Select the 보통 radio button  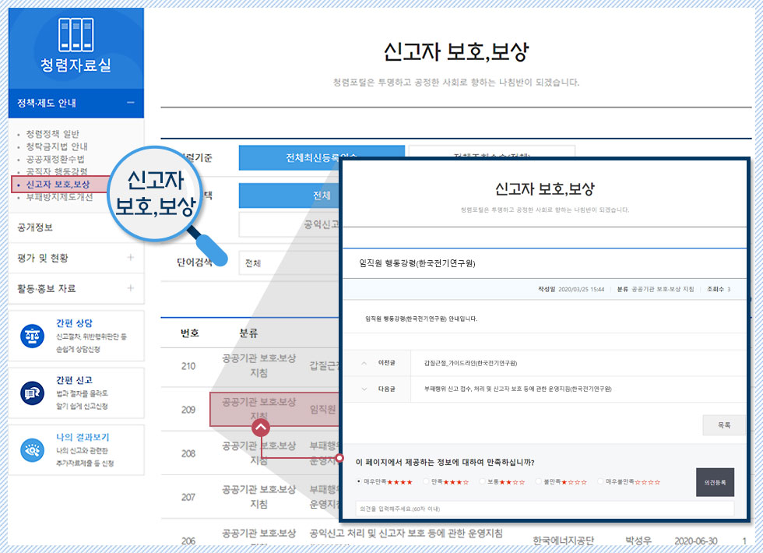click(482, 481)
